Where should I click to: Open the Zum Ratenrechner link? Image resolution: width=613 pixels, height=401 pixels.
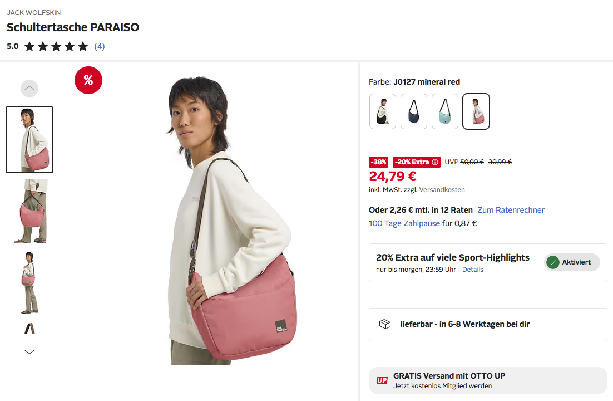[511, 210]
